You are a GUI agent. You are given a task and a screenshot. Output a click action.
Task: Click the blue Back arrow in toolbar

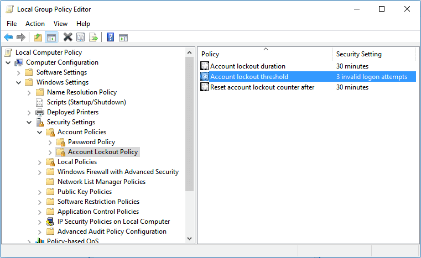point(9,37)
